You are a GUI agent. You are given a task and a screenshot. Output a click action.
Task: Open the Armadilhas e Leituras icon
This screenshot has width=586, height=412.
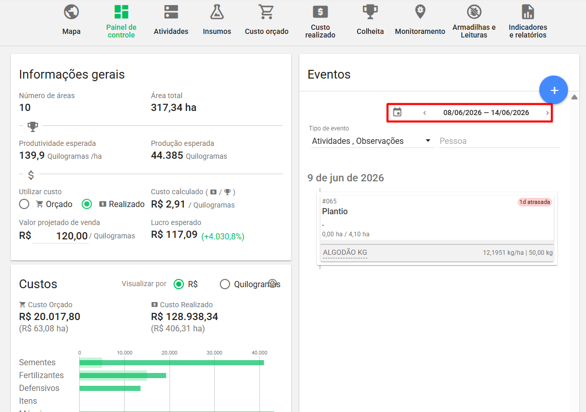pyautogui.click(x=474, y=12)
